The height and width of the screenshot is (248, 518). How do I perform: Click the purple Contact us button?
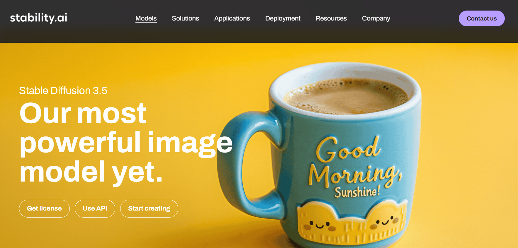(x=482, y=18)
